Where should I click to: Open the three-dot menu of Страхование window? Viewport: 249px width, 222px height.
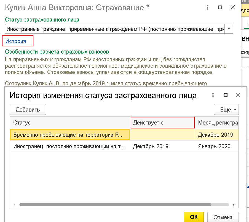[207, 7]
